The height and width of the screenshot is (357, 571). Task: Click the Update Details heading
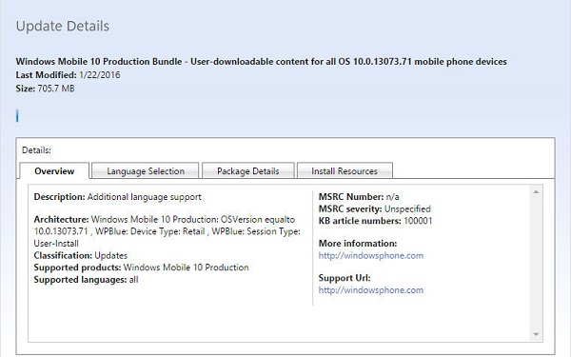[63, 26]
